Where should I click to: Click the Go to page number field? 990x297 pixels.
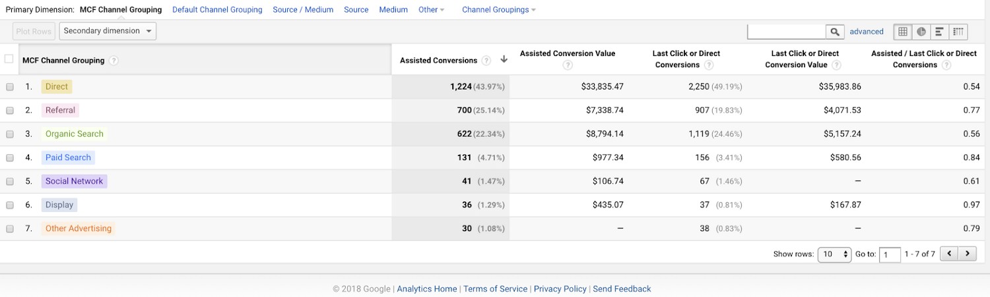click(x=889, y=254)
